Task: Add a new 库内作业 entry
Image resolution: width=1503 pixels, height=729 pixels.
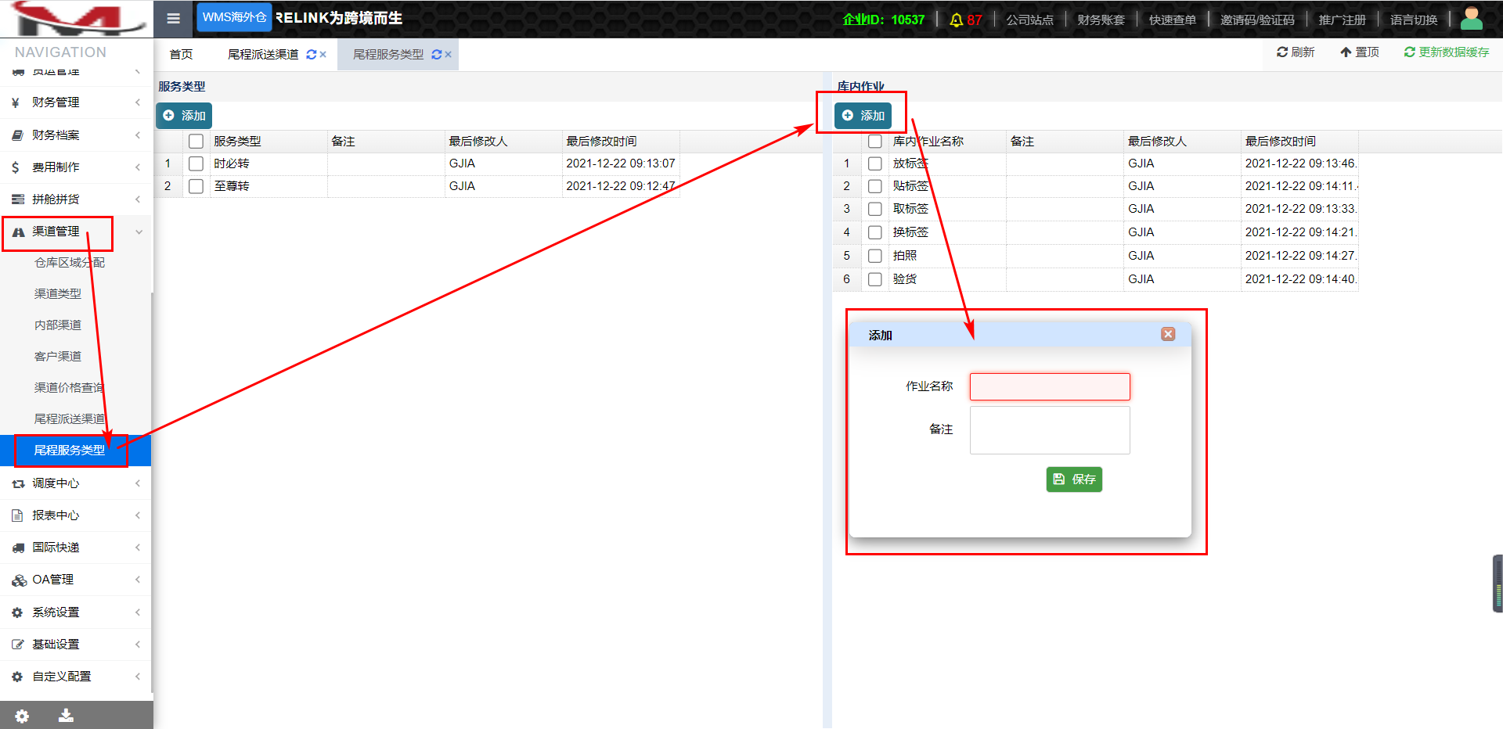Action: (x=863, y=116)
